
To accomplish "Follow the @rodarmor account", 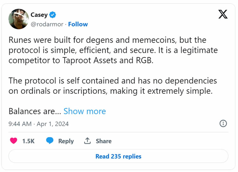I will tap(78, 24).
